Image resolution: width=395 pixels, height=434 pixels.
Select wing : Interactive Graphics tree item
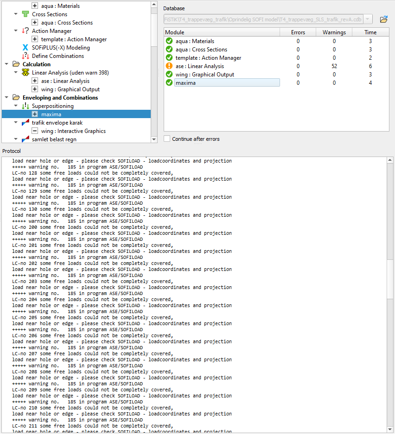point(73,131)
